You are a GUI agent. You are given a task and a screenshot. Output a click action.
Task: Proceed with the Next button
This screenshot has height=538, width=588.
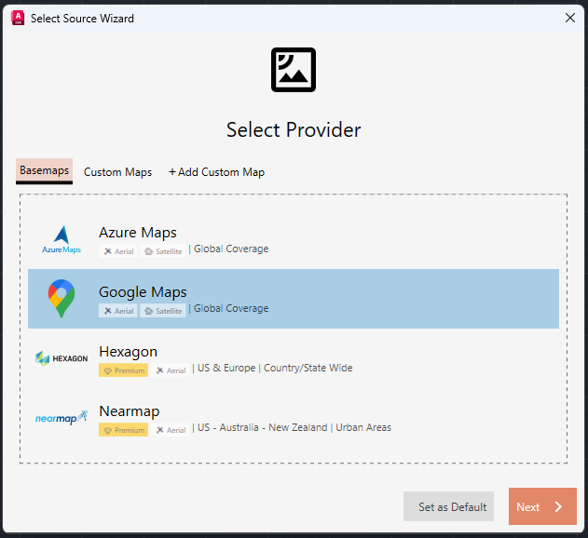542,506
